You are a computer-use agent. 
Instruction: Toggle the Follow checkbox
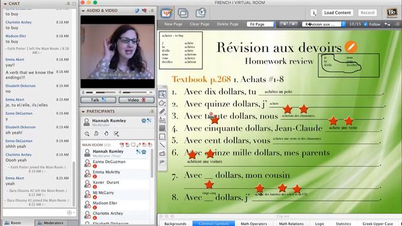pos(366,24)
